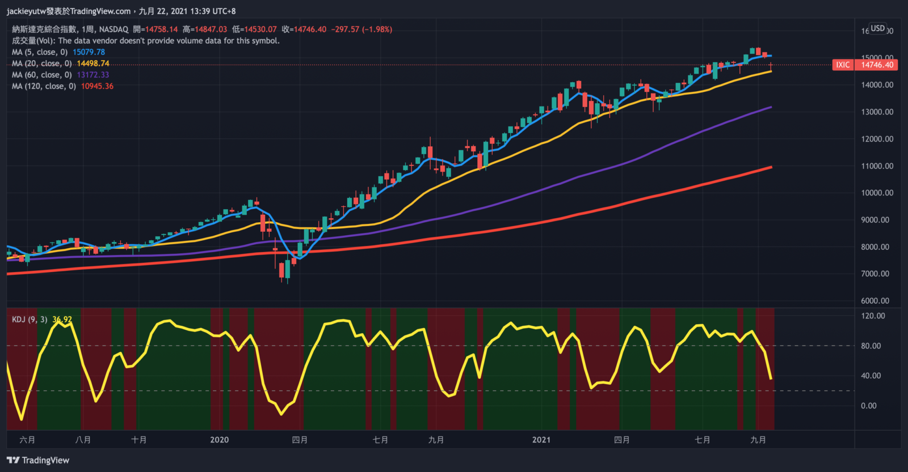This screenshot has height=472, width=908.
Task: Select the MA (5, close, 0) legend
Action: pos(40,52)
